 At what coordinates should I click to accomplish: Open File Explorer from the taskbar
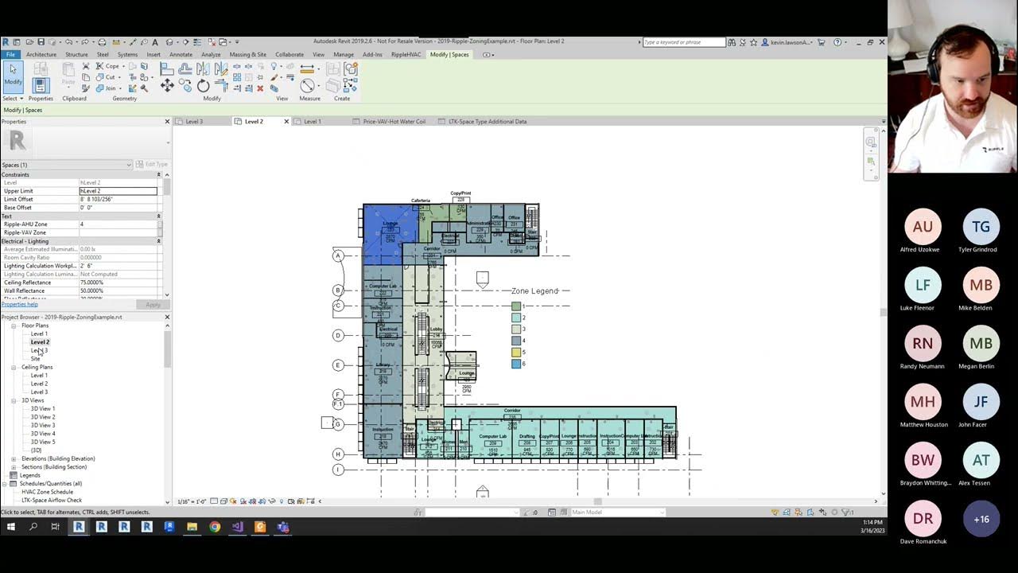pos(192,527)
